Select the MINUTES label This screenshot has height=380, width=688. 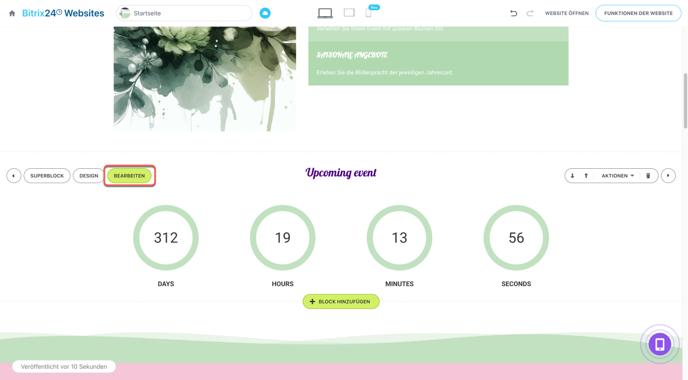tap(399, 284)
